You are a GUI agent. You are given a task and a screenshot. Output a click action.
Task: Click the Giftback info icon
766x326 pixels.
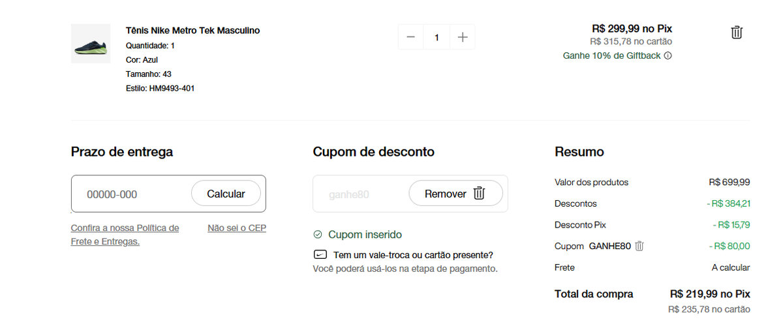668,55
